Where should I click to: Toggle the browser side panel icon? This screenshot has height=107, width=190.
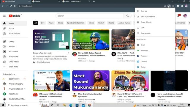[182, 6]
